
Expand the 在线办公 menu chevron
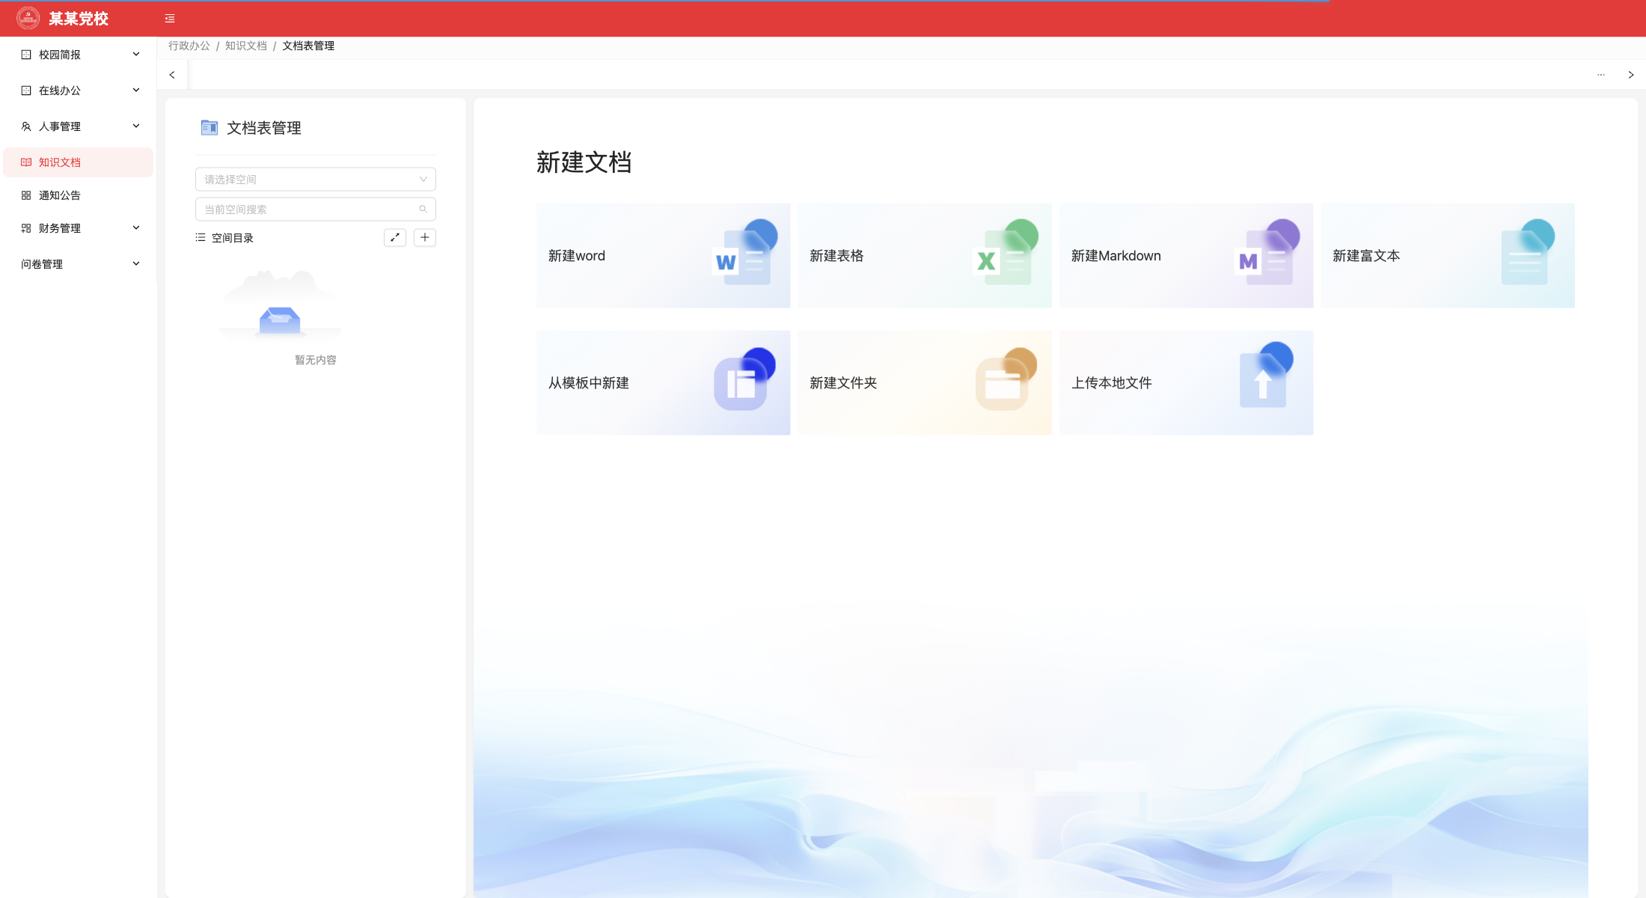point(136,90)
